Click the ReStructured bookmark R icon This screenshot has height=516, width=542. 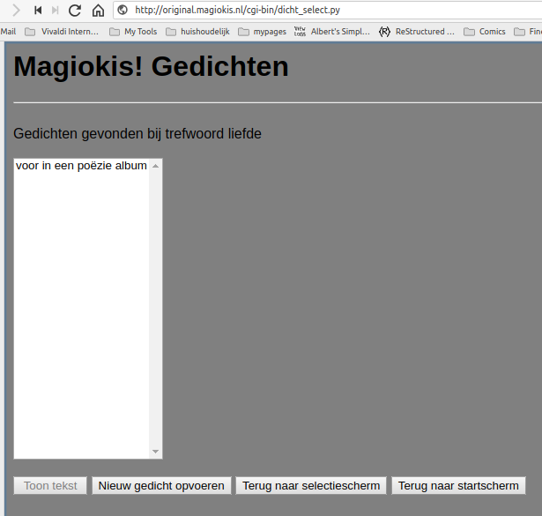385,32
